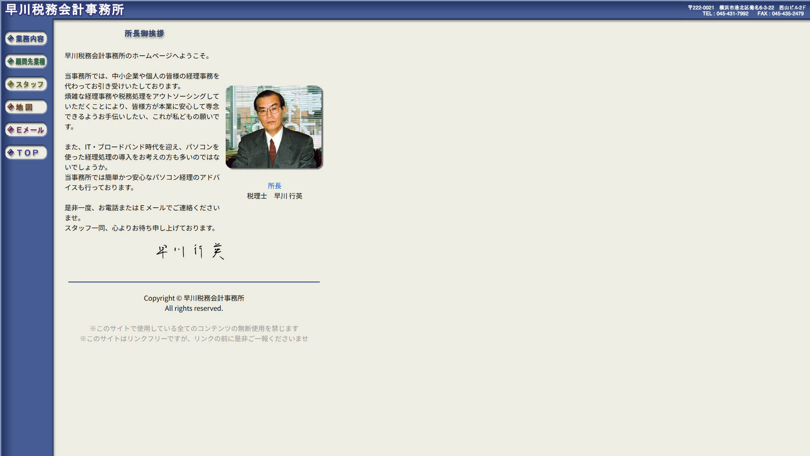Click the 所長御挨拶 heading graphic
Screen dimensions: 810x456
(144, 33)
